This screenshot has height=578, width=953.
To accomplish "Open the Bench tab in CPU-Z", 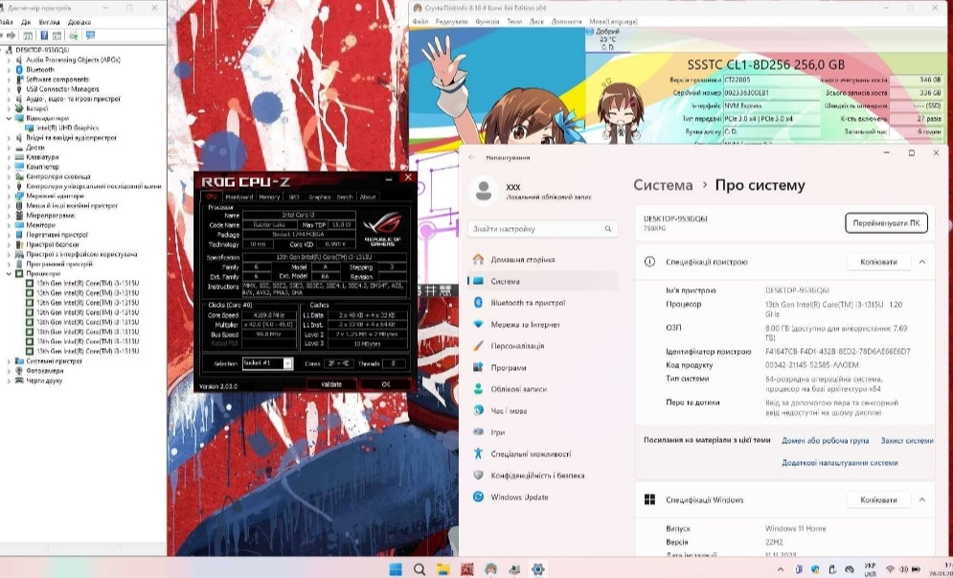I will point(345,197).
